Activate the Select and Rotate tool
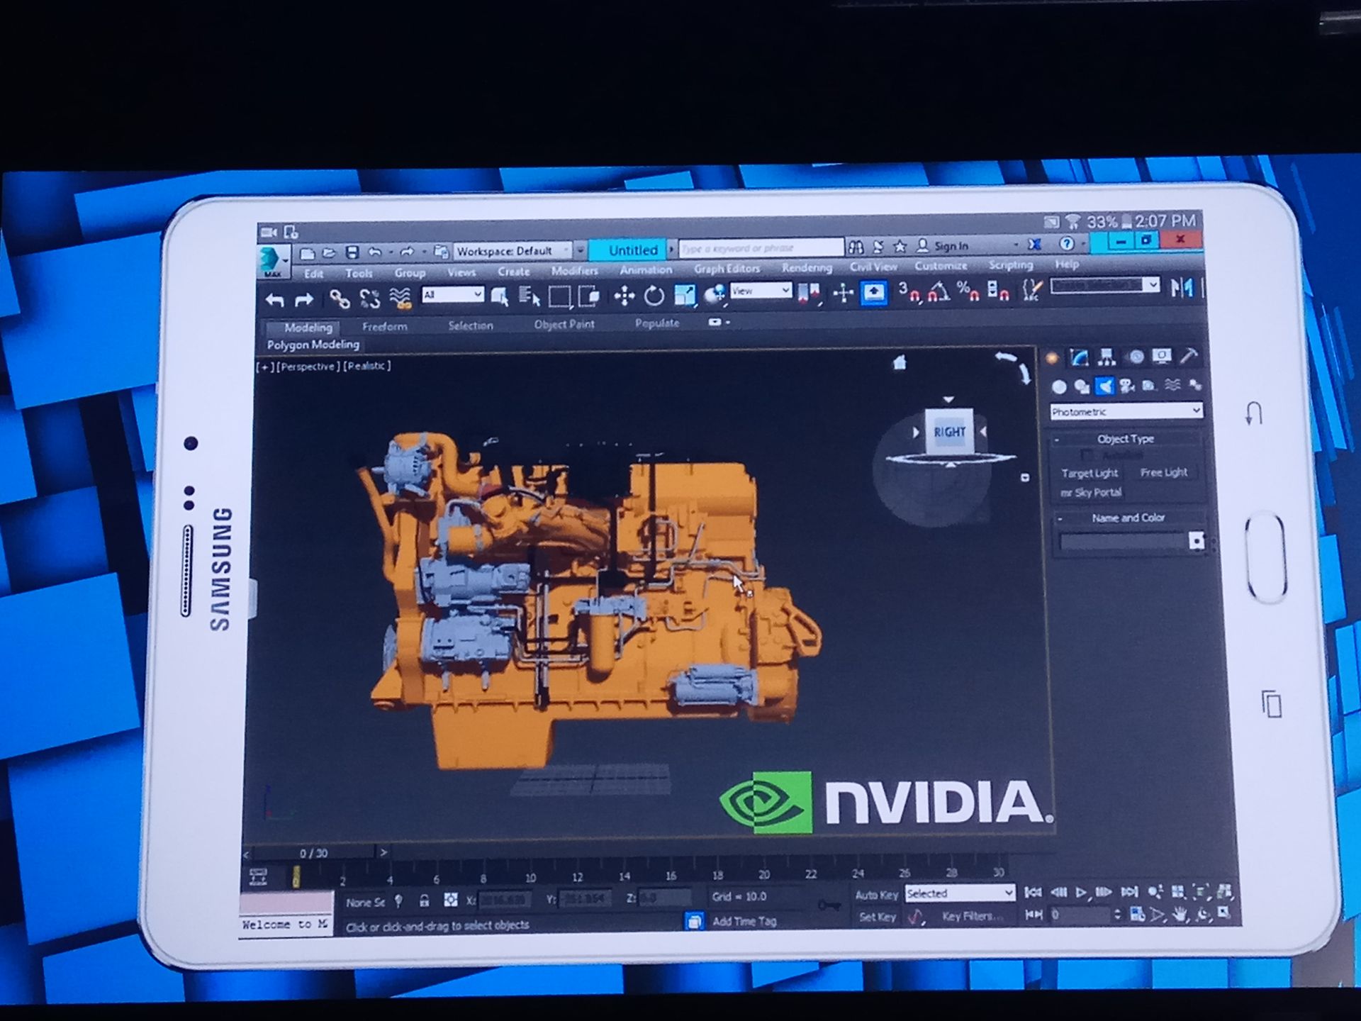The width and height of the screenshot is (1361, 1021). click(x=654, y=295)
